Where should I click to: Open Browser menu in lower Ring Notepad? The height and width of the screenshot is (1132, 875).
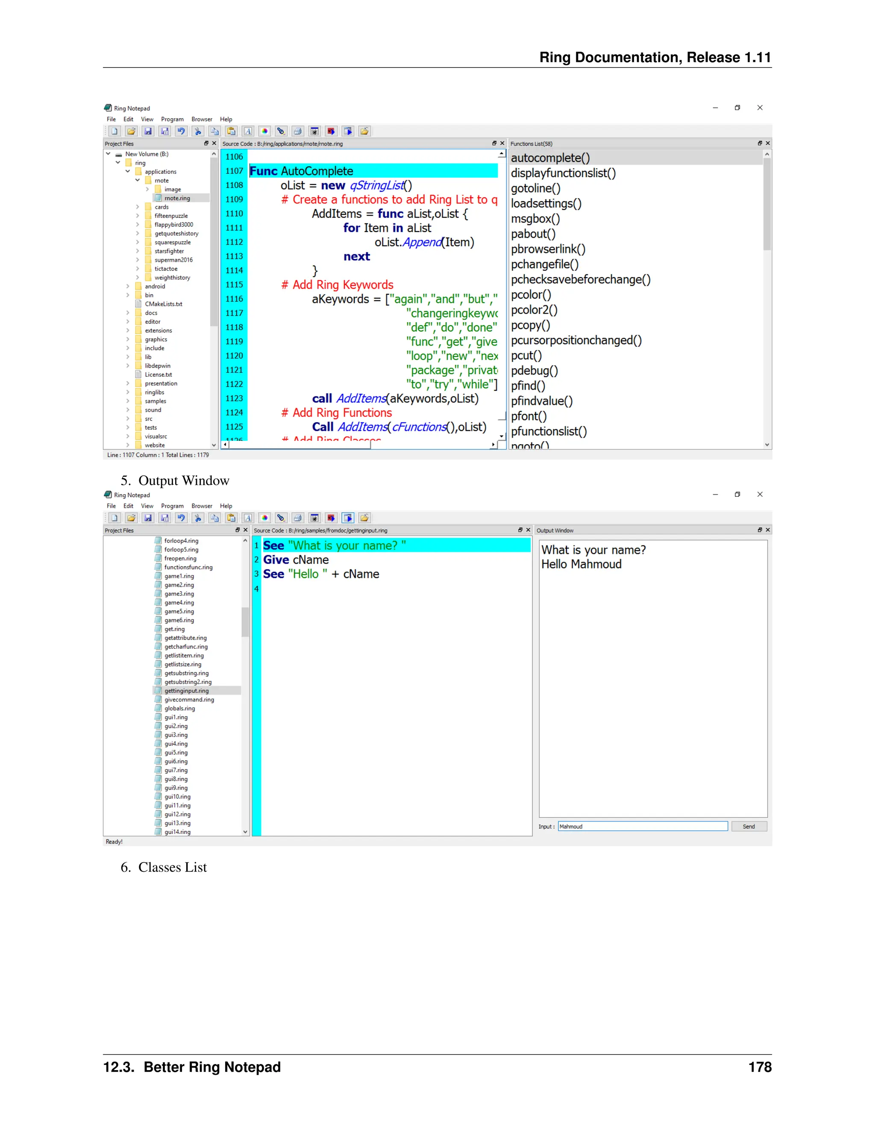tap(202, 506)
